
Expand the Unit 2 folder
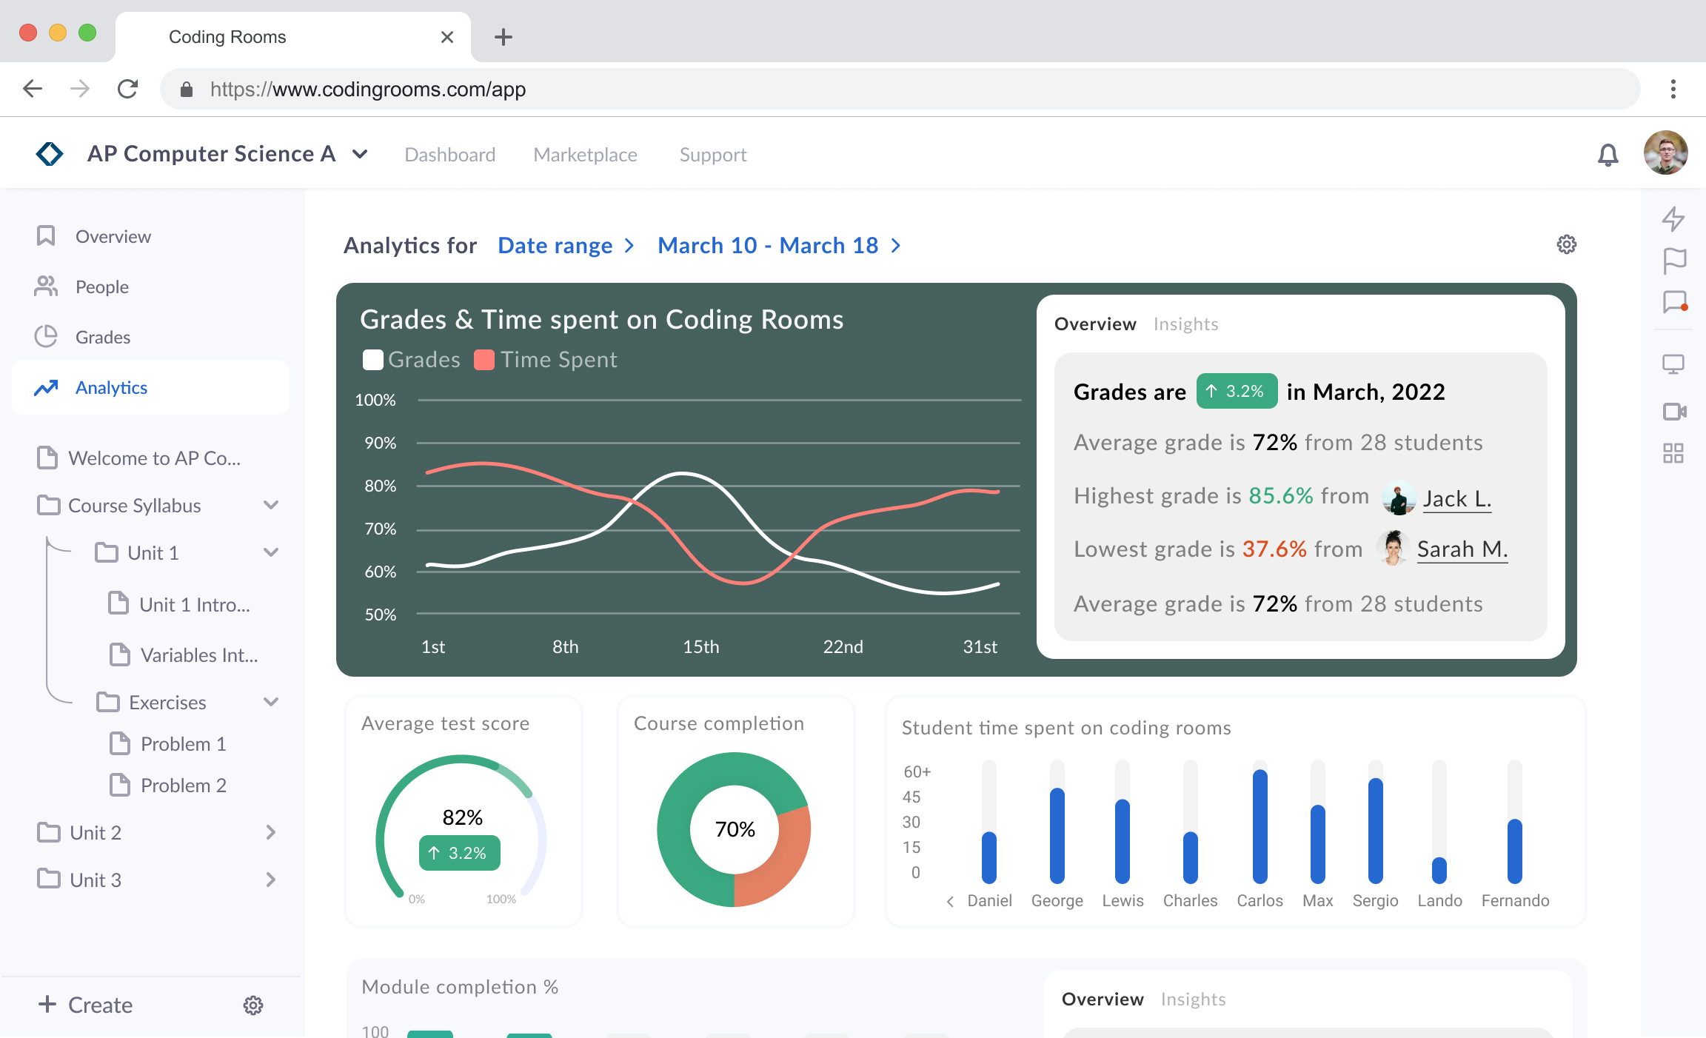click(x=271, y=832)
